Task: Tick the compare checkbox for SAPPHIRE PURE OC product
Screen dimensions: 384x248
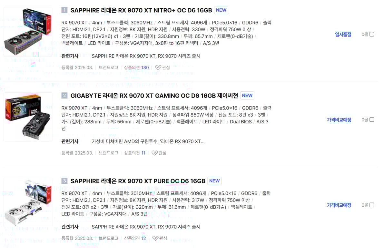Action: click(372, 205)
